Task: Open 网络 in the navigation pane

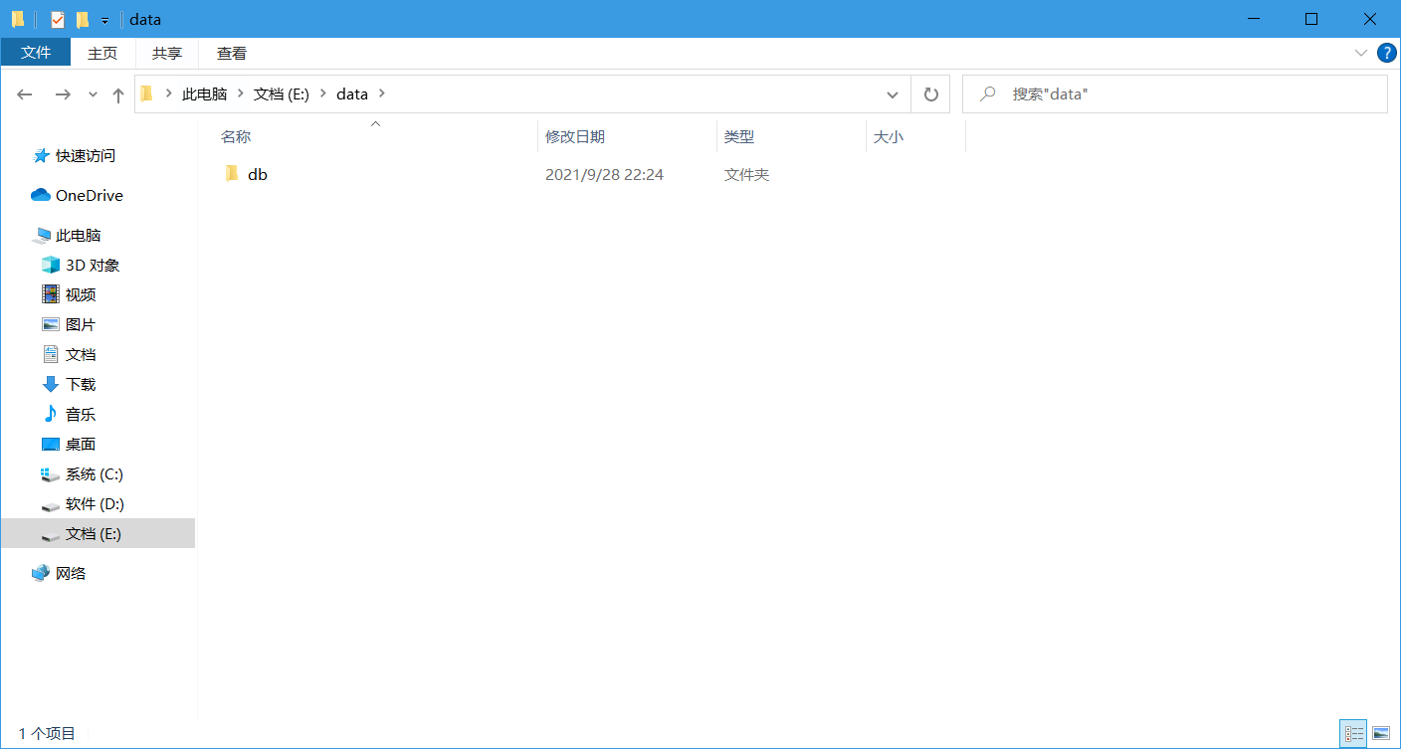Action: (x=71, y=573)
